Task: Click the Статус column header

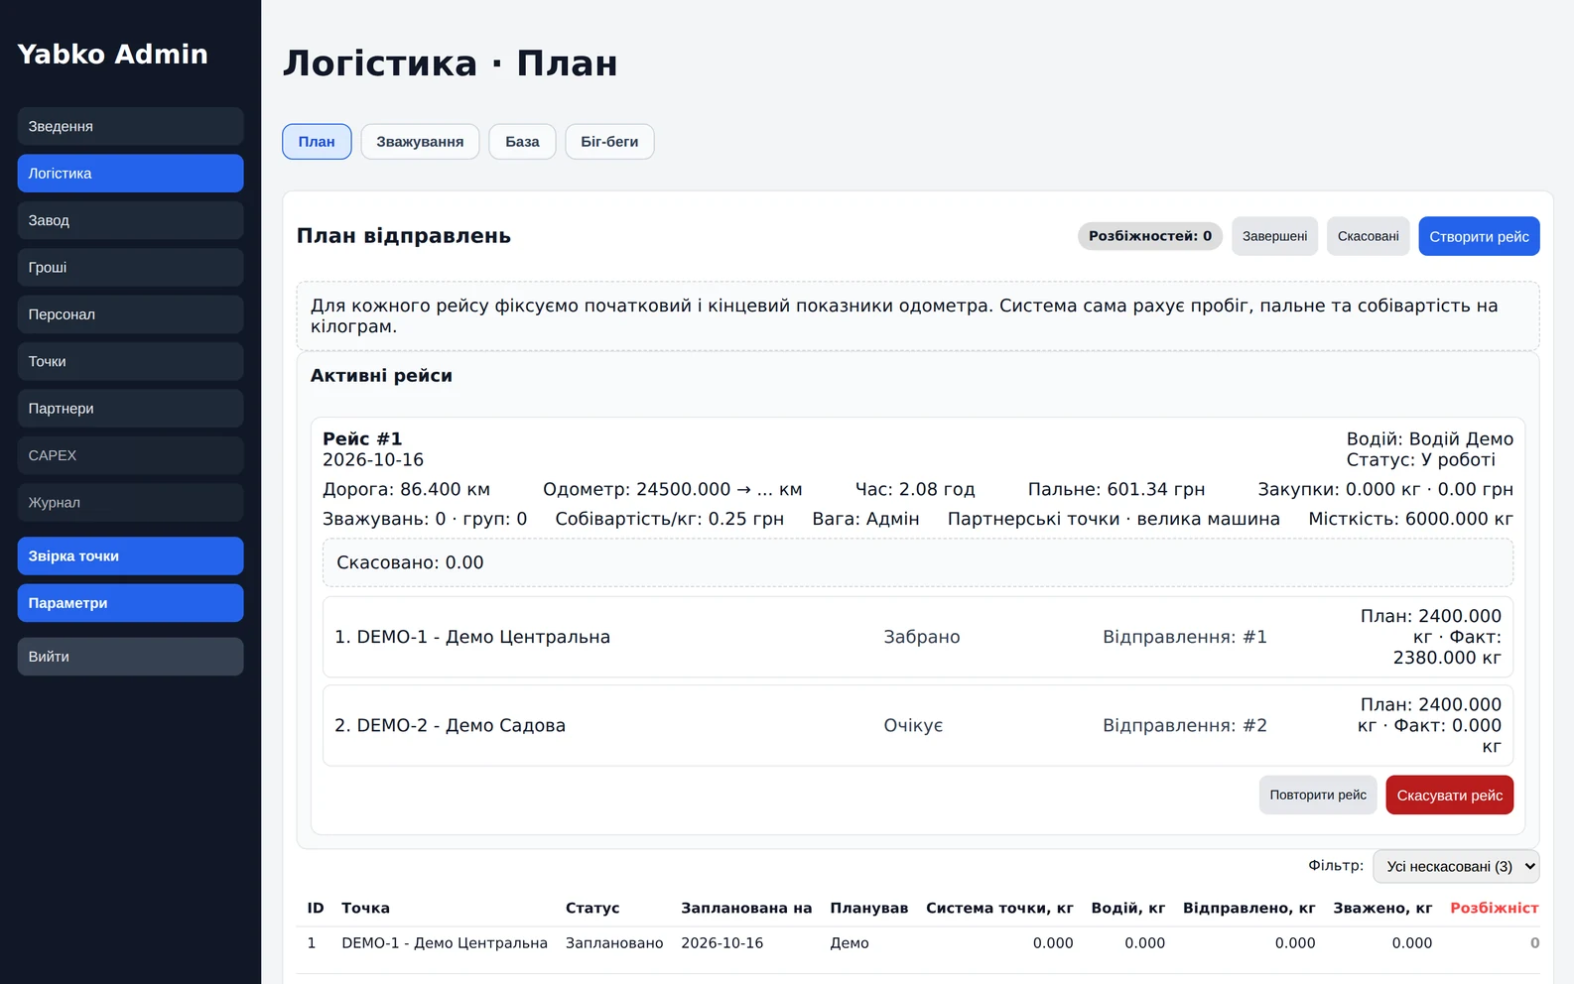Action: pos(592,908)
